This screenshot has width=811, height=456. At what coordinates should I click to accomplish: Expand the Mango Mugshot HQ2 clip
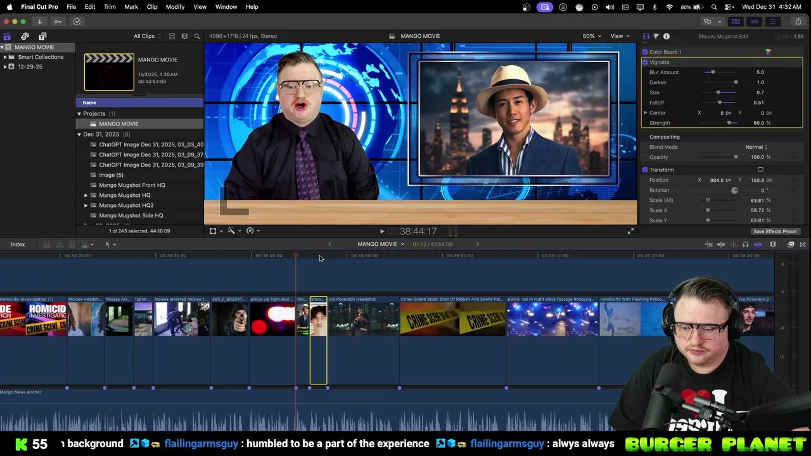(86, 205)
